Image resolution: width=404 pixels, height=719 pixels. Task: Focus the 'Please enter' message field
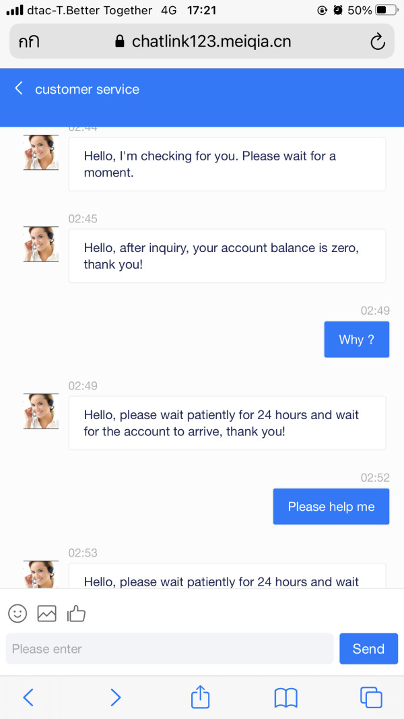(x=170, y=648)
